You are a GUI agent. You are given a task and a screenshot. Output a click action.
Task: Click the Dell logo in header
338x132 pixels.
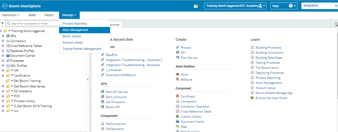click(x=4, y=6)
